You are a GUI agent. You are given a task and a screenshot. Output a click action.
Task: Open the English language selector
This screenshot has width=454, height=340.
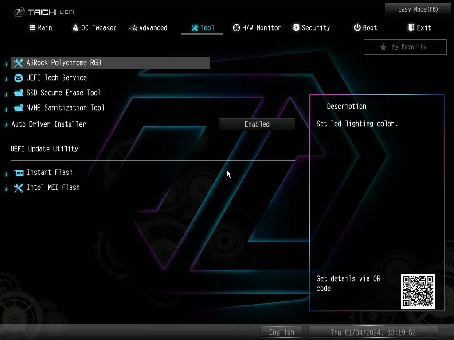[x=281, y=332]
